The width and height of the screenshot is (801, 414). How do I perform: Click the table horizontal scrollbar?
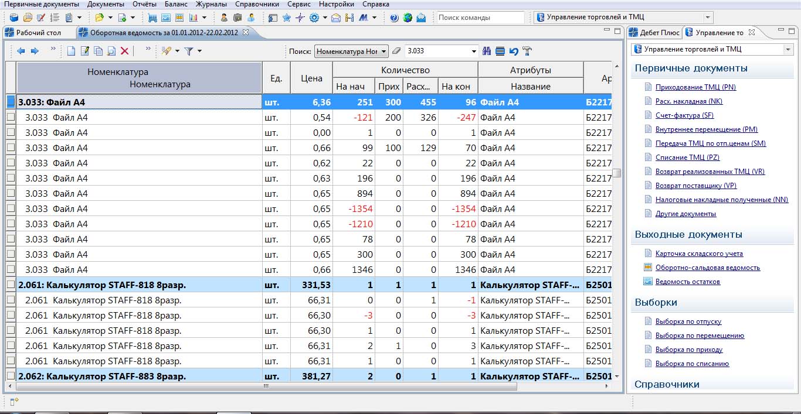(x=267, y=386)
